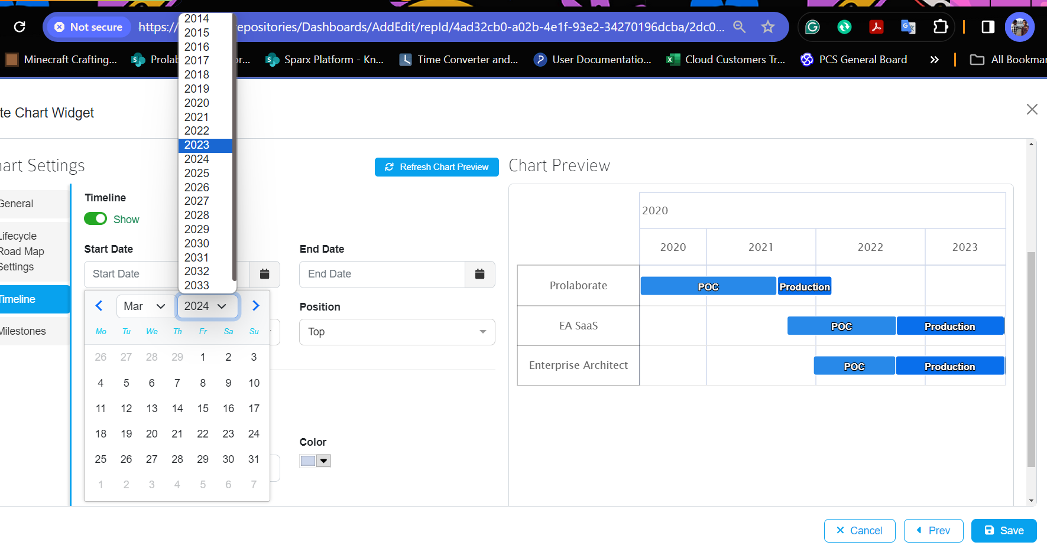Click the Enterprise Architect POC bar

coord(854,366)
